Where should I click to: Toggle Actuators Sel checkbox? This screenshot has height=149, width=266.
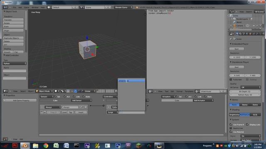(x=177, y=96)
